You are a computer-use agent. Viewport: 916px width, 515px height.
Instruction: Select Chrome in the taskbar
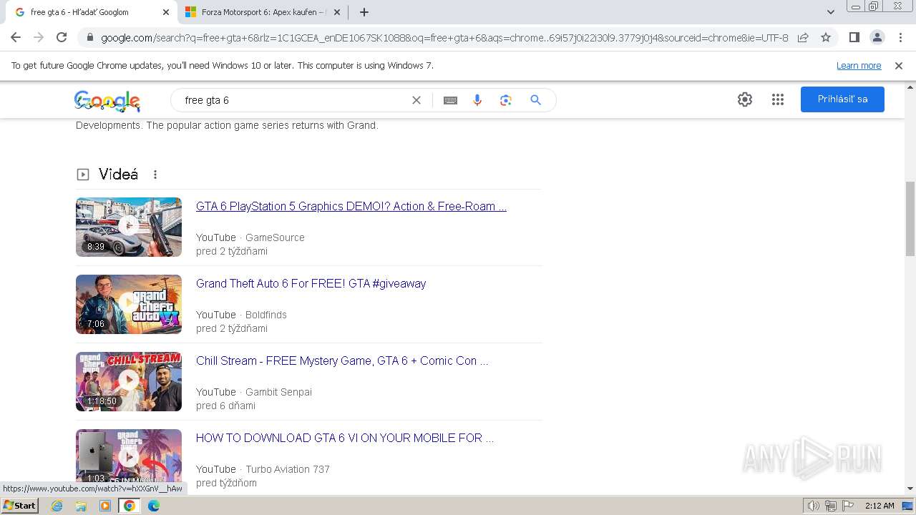point(130,506)
